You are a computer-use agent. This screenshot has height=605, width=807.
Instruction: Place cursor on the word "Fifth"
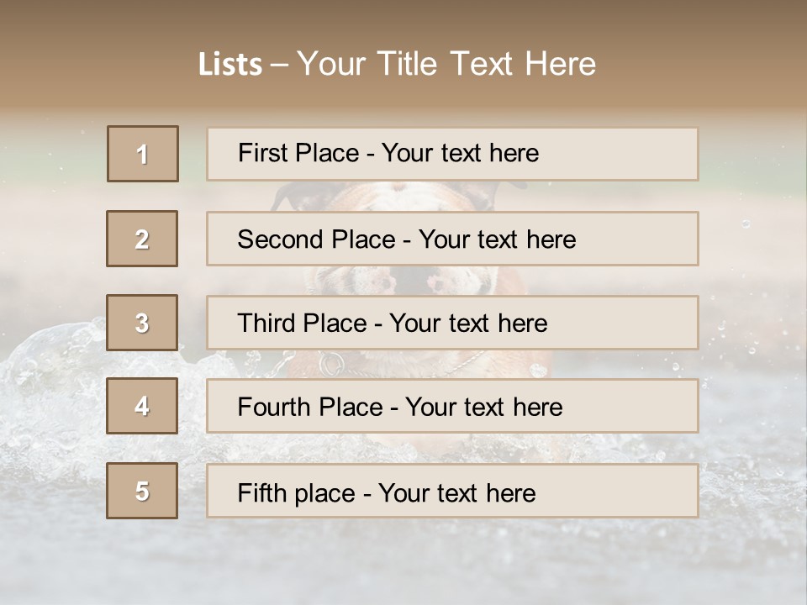pos(263,492)
